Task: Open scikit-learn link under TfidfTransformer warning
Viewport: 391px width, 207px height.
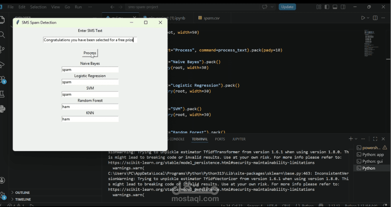Action: click(x=211, y=163)
